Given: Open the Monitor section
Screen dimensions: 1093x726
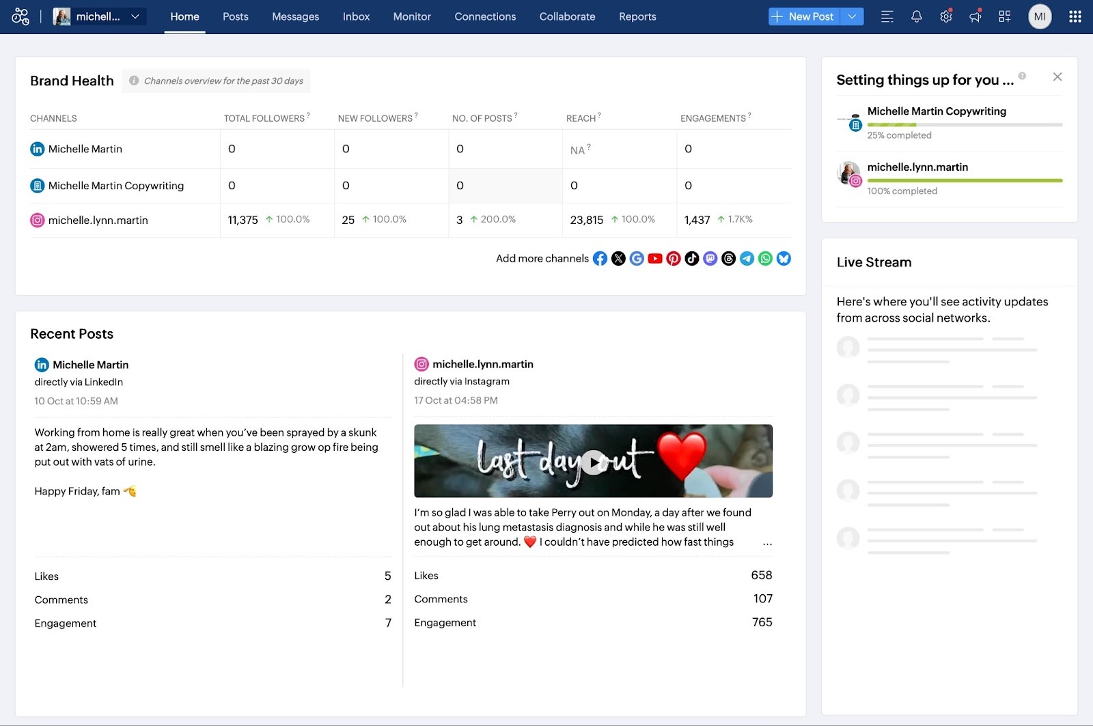Looking at the screenshot, I should tap(411, 16).
